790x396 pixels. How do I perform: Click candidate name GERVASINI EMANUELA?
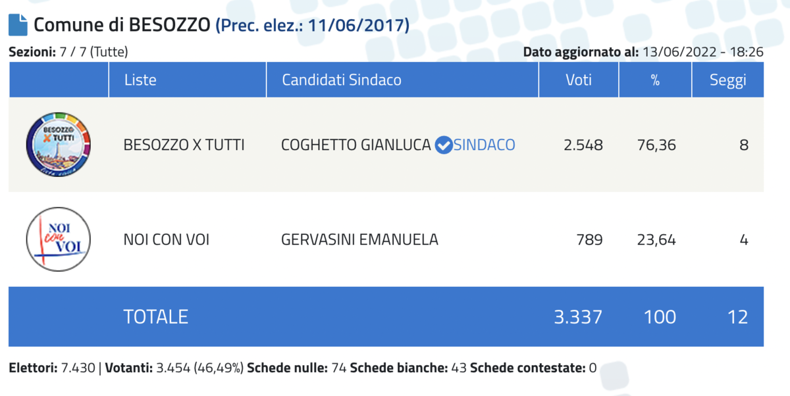coord(359,240)
